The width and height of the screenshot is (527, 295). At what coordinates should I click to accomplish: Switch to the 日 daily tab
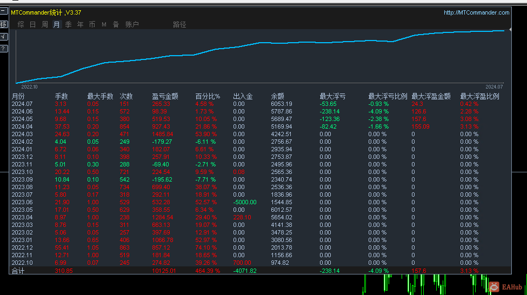32,24
